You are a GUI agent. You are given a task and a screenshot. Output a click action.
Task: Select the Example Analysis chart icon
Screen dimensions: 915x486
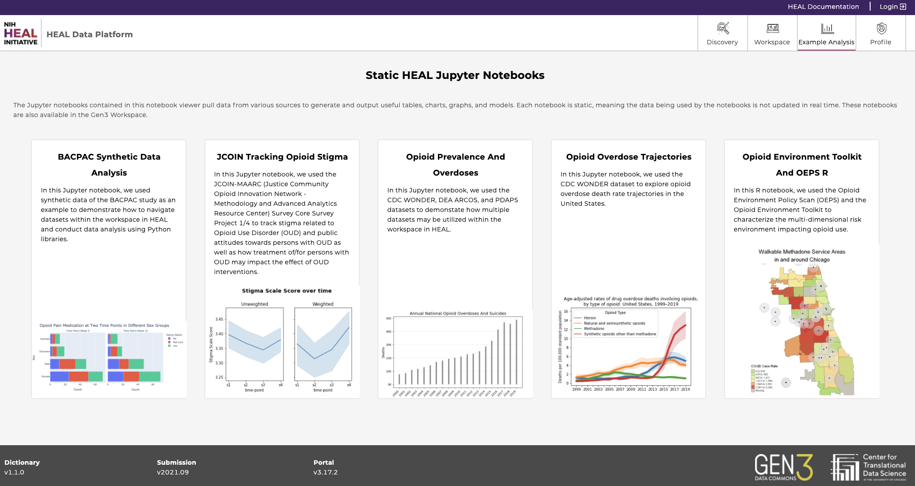[x=827, y=28]
